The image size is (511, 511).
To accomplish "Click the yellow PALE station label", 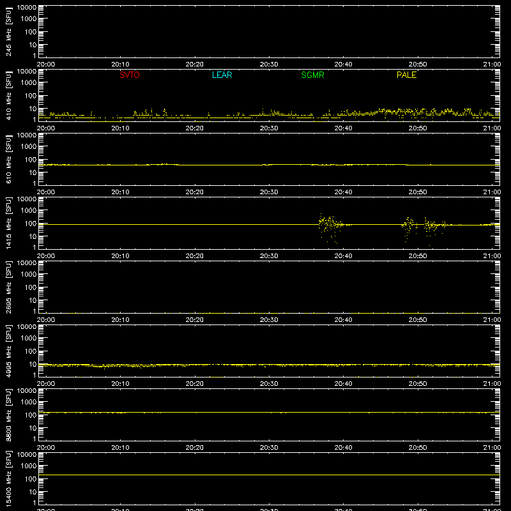I will point(406,75).
